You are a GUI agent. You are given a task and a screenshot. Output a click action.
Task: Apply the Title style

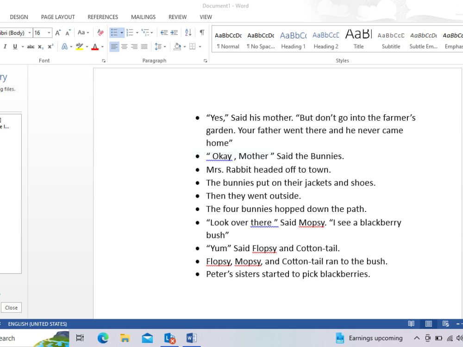(x=358, y=40)
